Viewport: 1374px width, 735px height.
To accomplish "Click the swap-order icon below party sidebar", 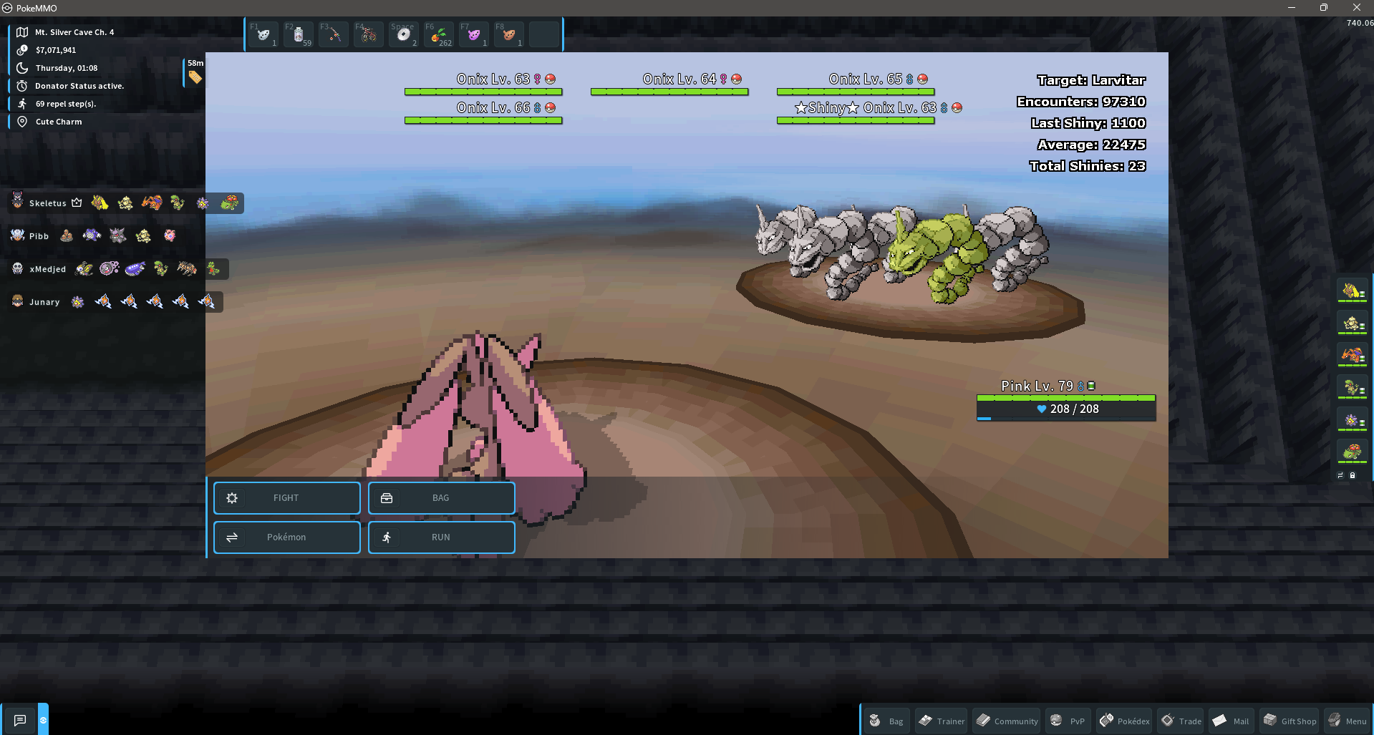I will (x=1340, y=475).
